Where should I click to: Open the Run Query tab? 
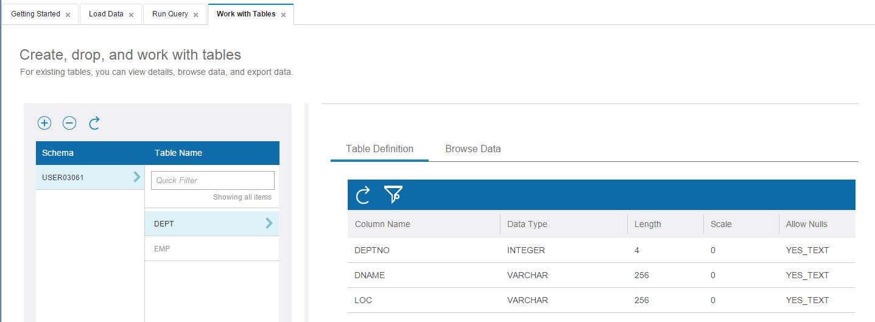[x=170, y=14]
